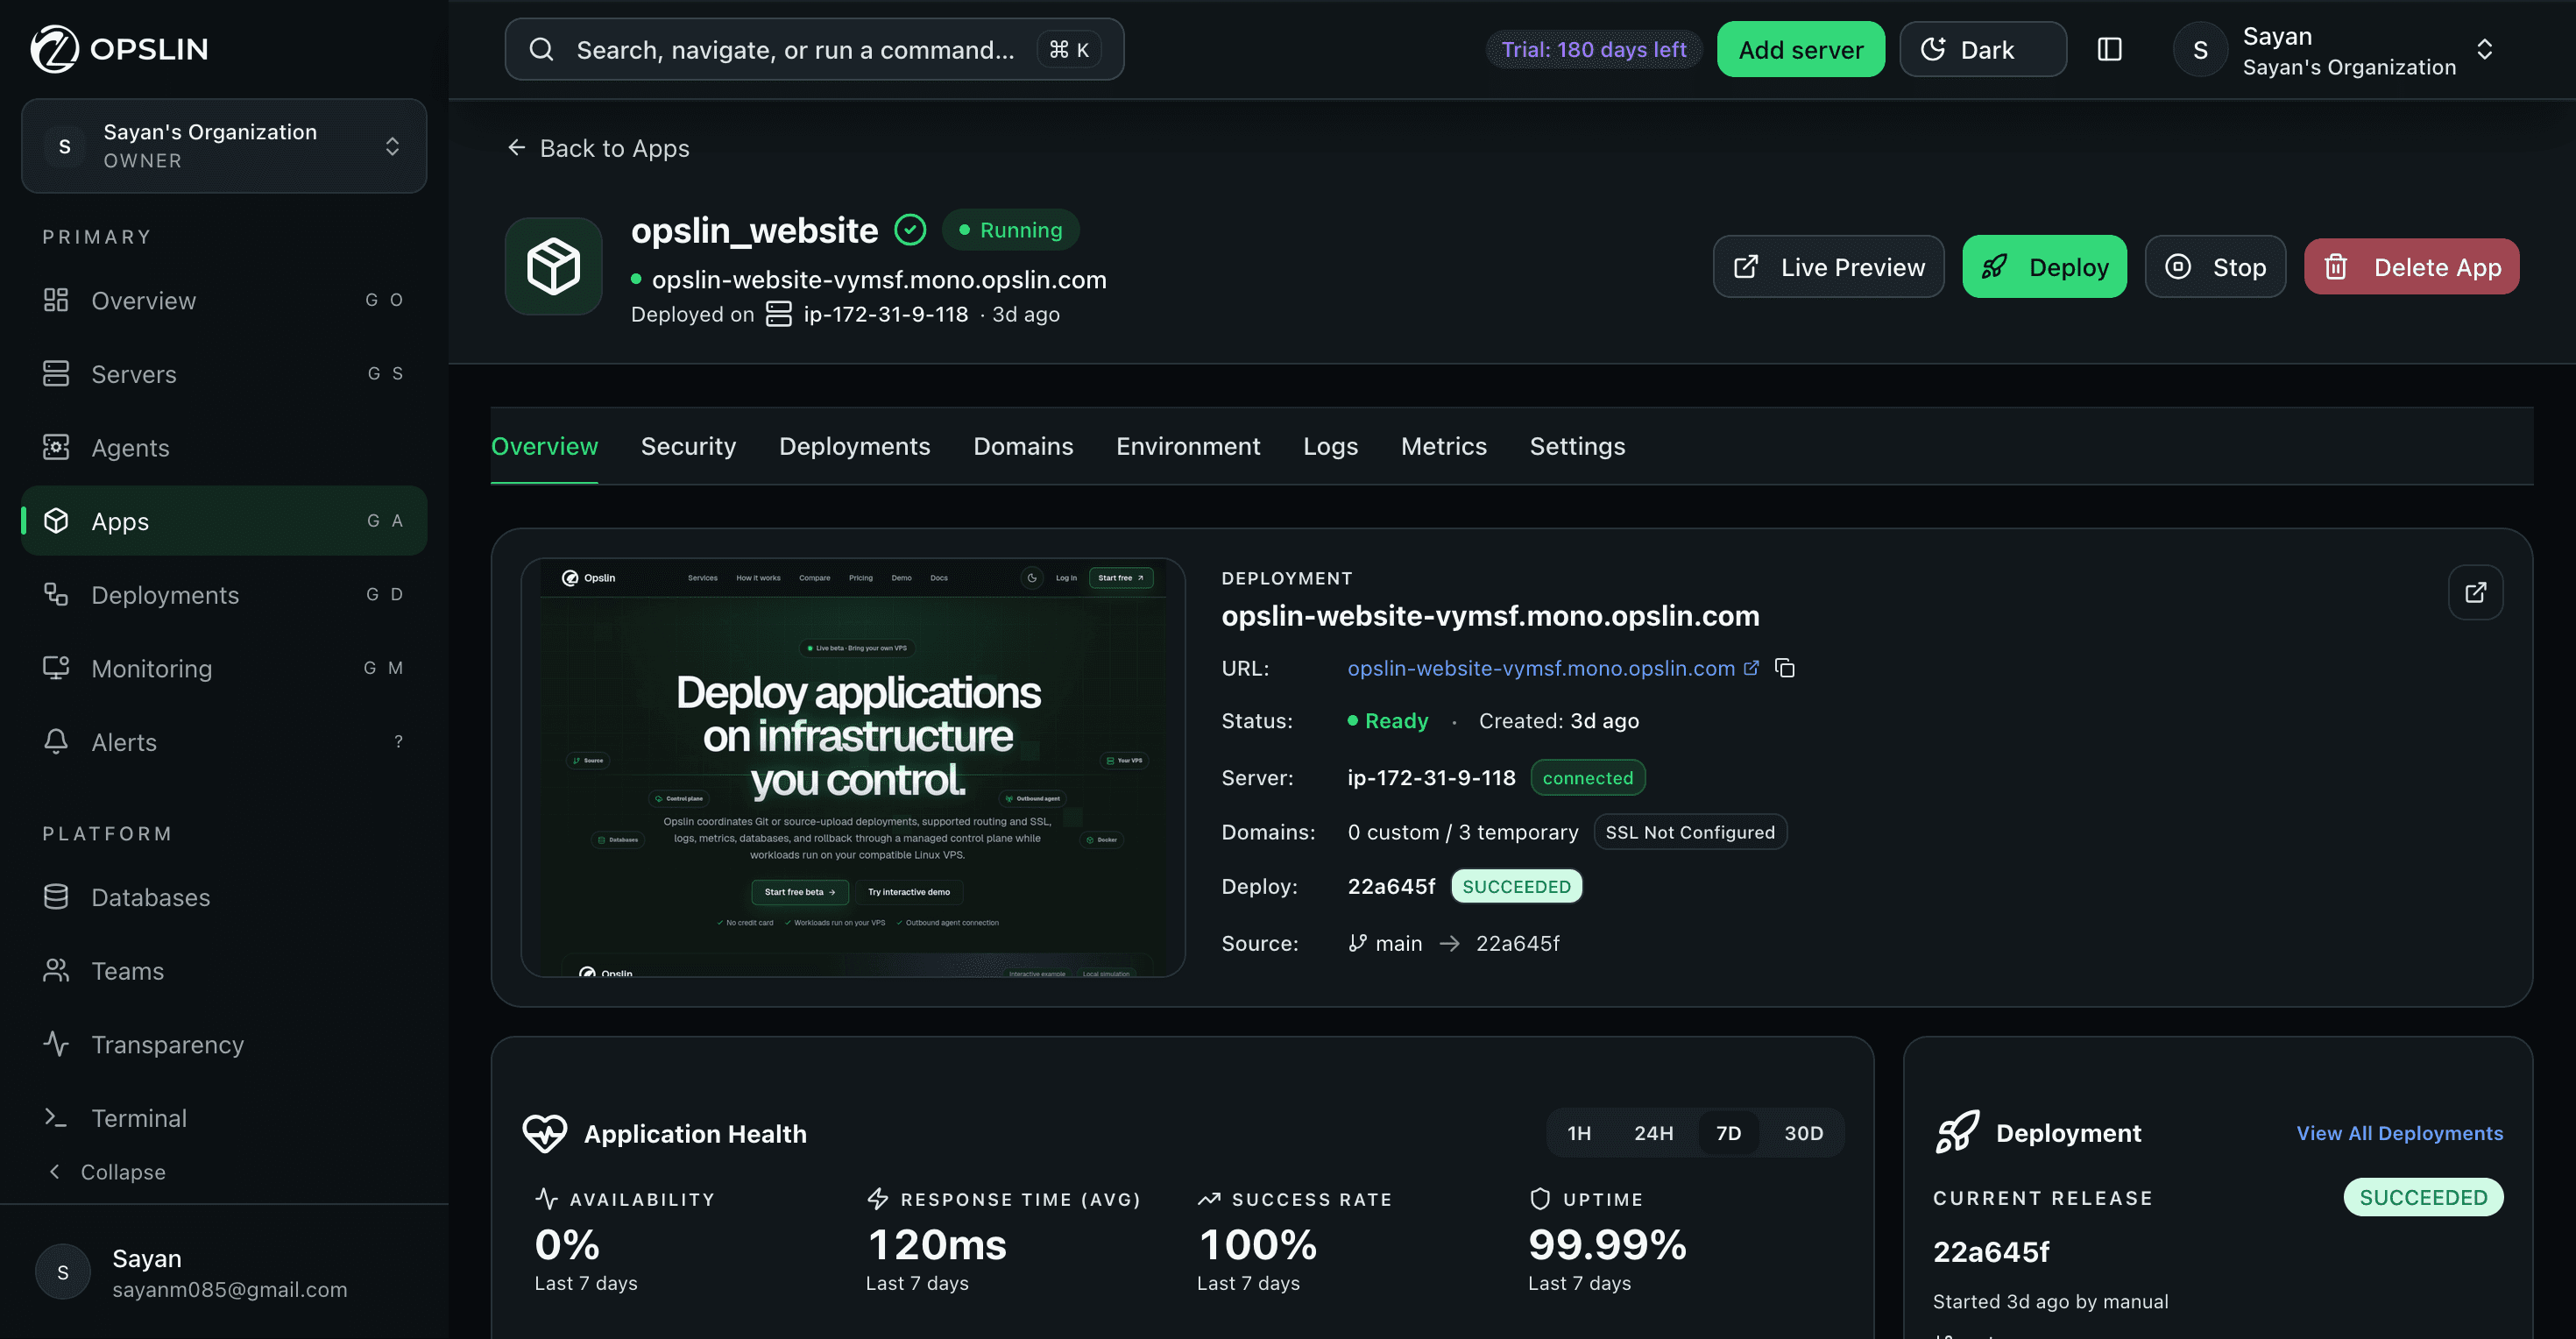Open the Sayan account menu chevron

tap(2484, 50)
